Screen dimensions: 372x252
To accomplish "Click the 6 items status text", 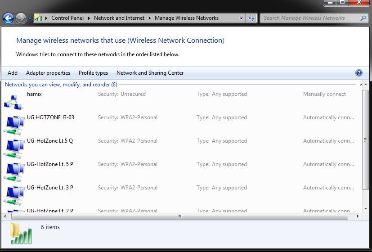I will pos(50,227).
